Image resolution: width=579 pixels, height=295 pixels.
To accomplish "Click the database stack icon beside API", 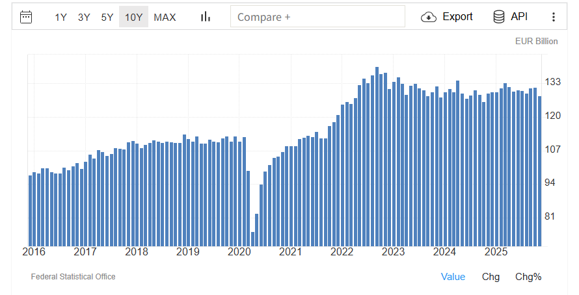I will (x=499, y=17).
